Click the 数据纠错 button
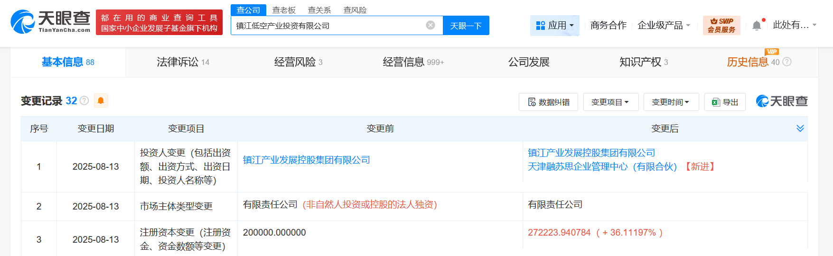Viewport: 833px width, 256px height. 548,102
